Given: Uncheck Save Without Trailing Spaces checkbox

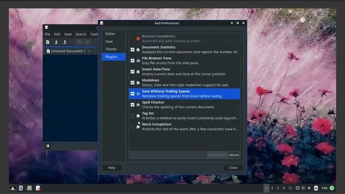Looking at the screenshot, I should [132, 94].
